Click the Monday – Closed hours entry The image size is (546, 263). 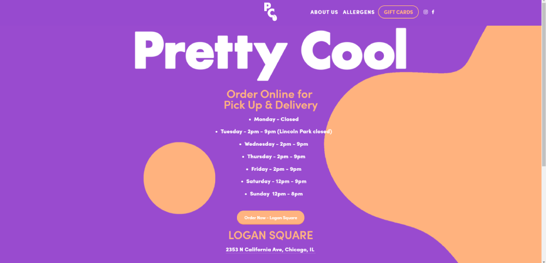[x=276, y=119]
